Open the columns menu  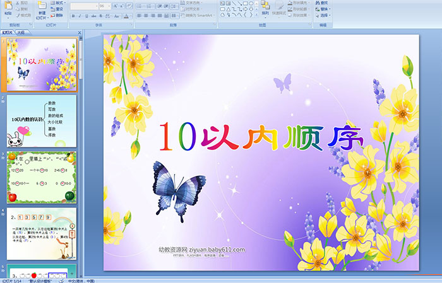point(175,16)
